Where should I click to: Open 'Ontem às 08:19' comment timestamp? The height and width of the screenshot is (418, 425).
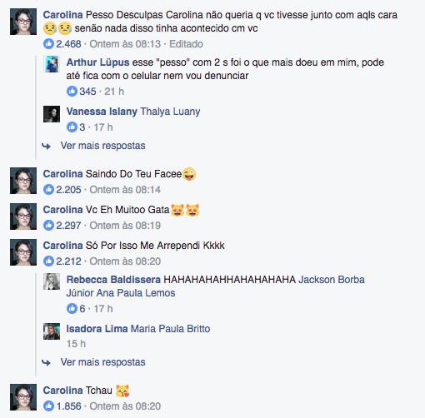(125, 226)
